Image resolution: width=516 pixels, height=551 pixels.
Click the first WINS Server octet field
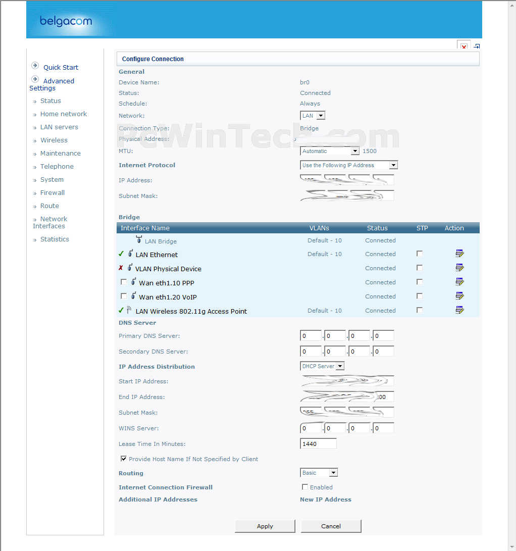[311, 428]
